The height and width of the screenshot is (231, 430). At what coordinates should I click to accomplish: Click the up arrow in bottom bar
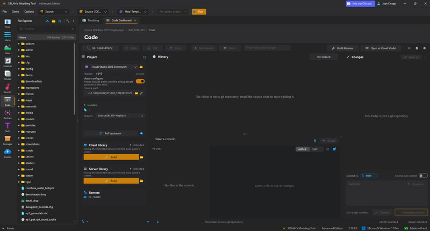point(148,222)
